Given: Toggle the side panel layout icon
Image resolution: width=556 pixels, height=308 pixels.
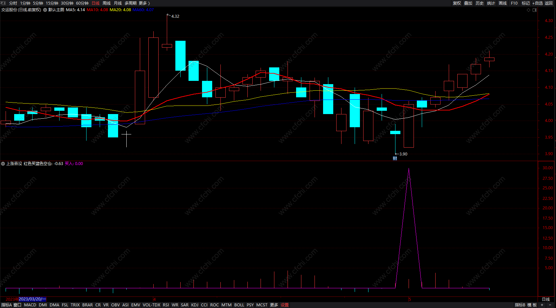Looking at the screenshot, I should pyautogui.click(x=535, y=10).
